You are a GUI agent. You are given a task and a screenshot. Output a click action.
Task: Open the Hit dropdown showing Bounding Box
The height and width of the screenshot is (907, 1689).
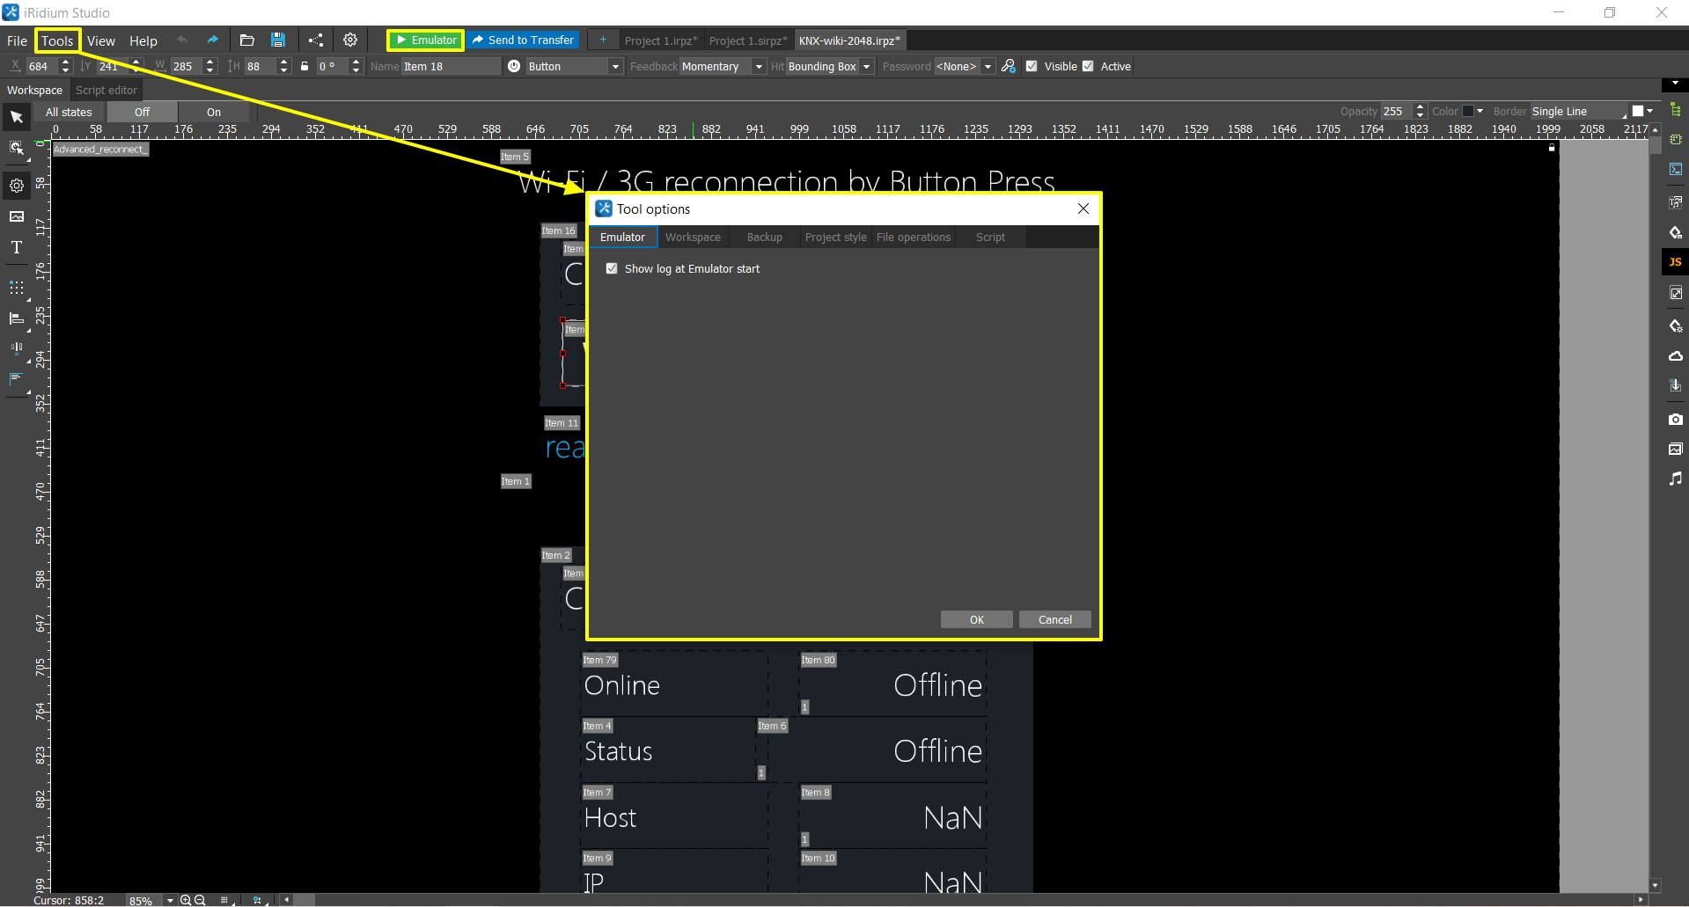866,66
